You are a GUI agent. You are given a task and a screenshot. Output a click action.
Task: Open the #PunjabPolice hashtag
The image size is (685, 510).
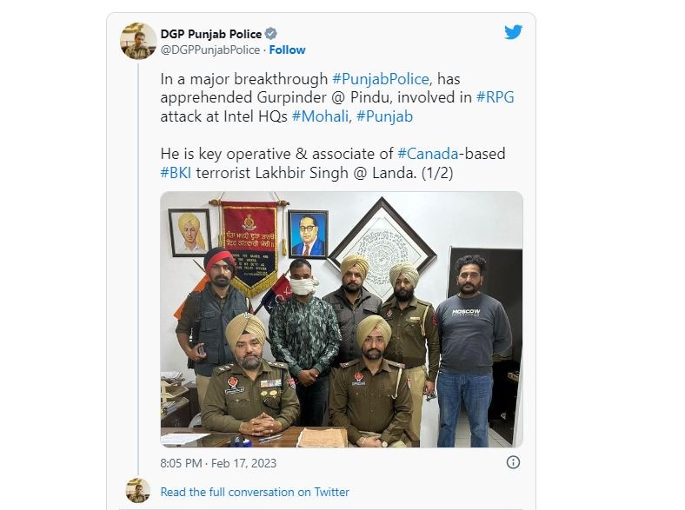(x=381, y=79)
